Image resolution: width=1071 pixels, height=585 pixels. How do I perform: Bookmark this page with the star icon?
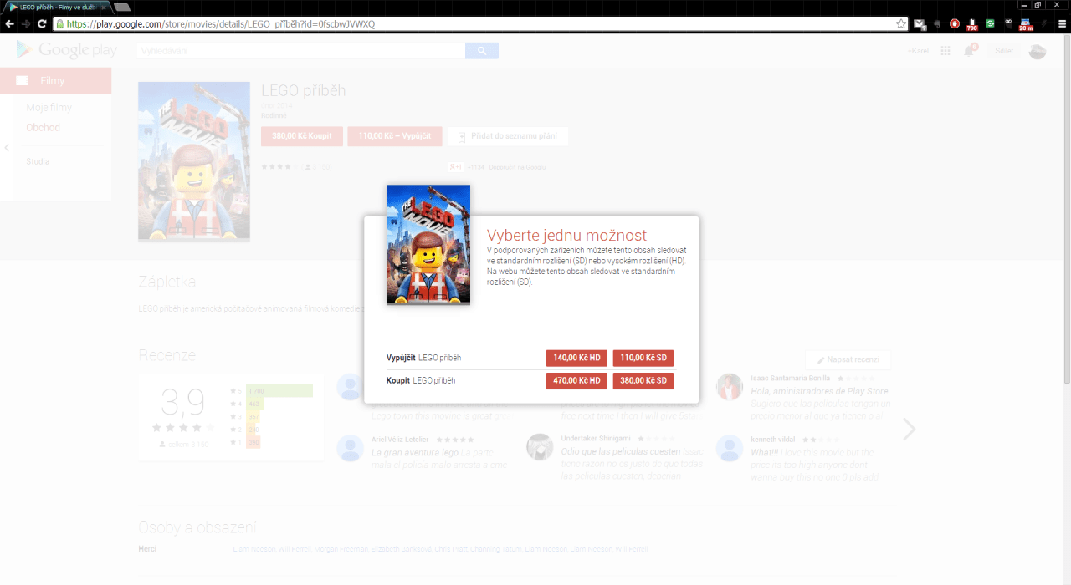[x=900, y=24]
